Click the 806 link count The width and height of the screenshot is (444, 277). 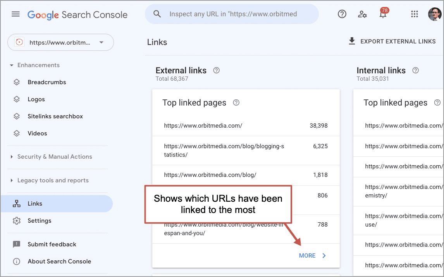coord(322,196)
